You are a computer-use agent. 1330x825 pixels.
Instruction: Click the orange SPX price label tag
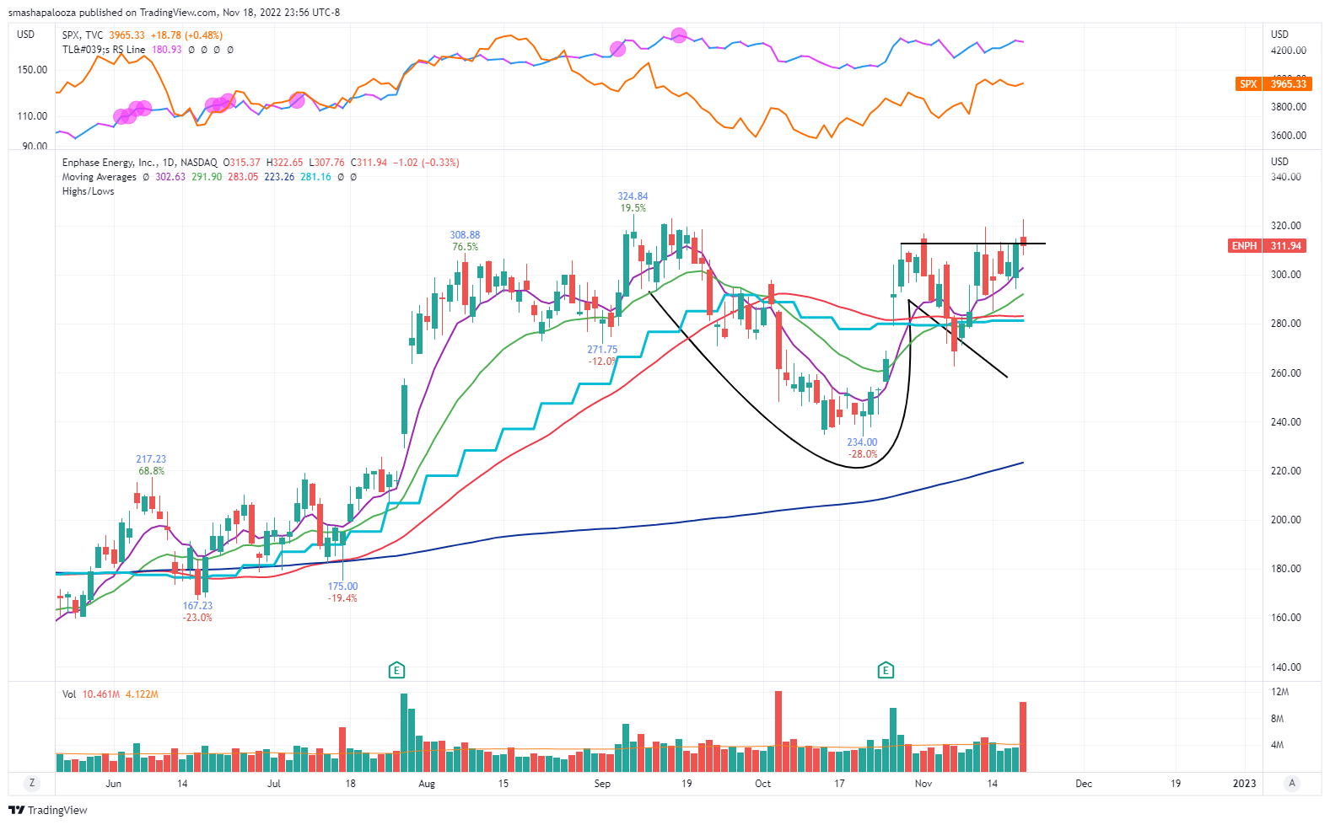[x=1248, y=84]
